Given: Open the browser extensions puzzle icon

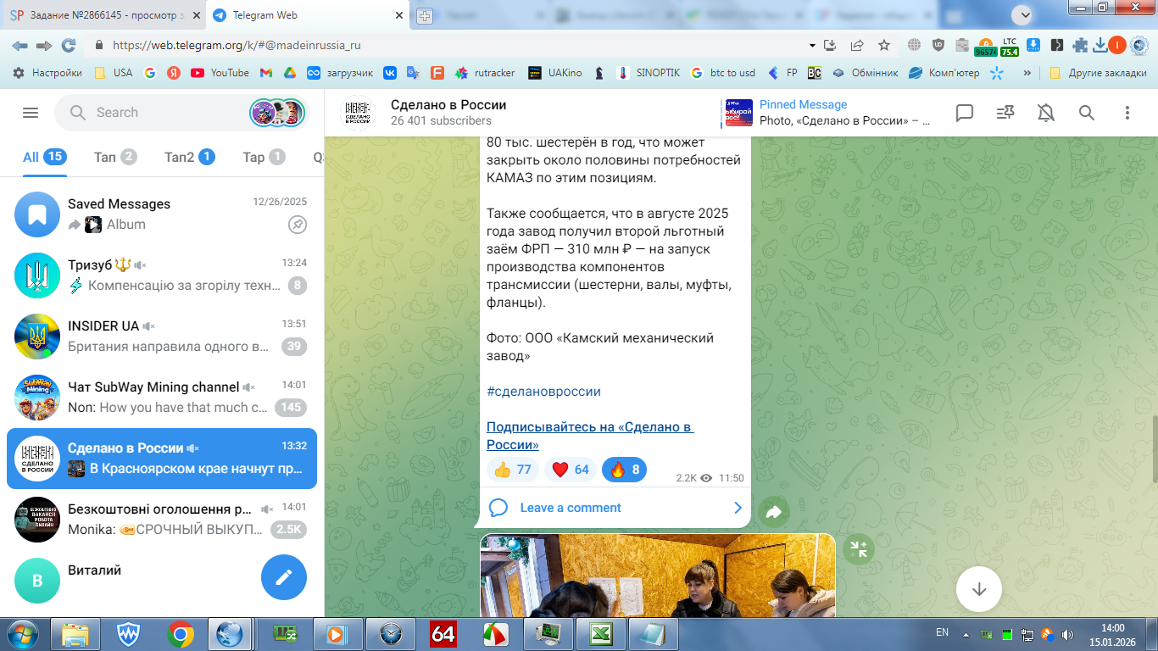Looking at the screenshot, I should (x=1080, y=45).
